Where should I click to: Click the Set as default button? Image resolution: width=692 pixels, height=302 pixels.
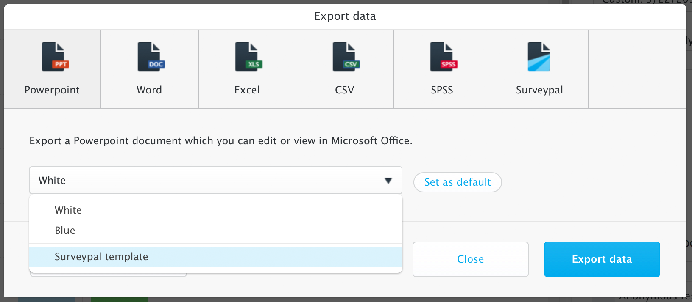coord(458,182)
